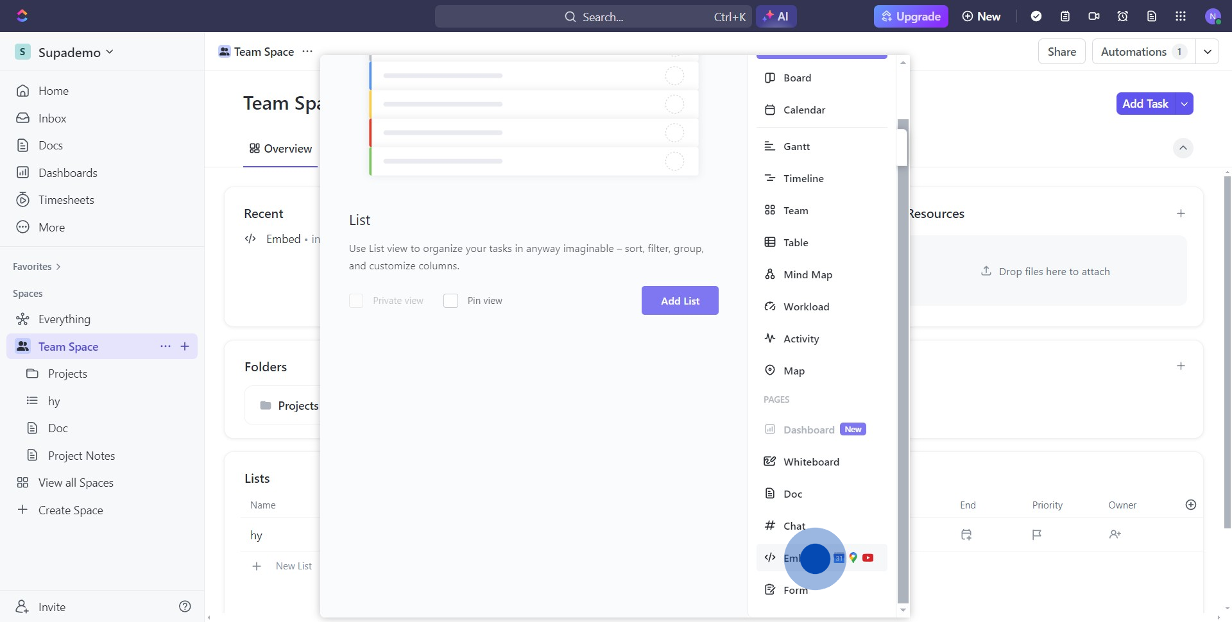Expand the Automations dropdown chevron
Screen dimensions: 1232x622
1208,52
